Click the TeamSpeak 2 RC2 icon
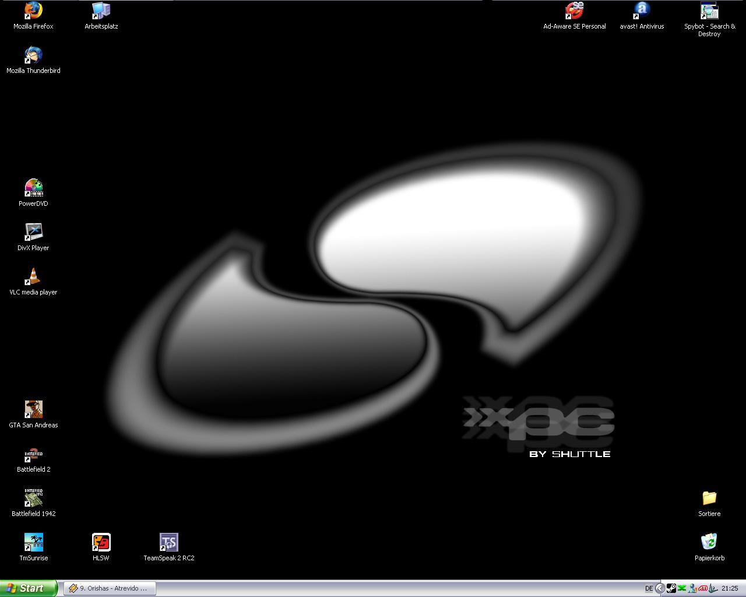The image size is (746, 597). pos(168,543)
